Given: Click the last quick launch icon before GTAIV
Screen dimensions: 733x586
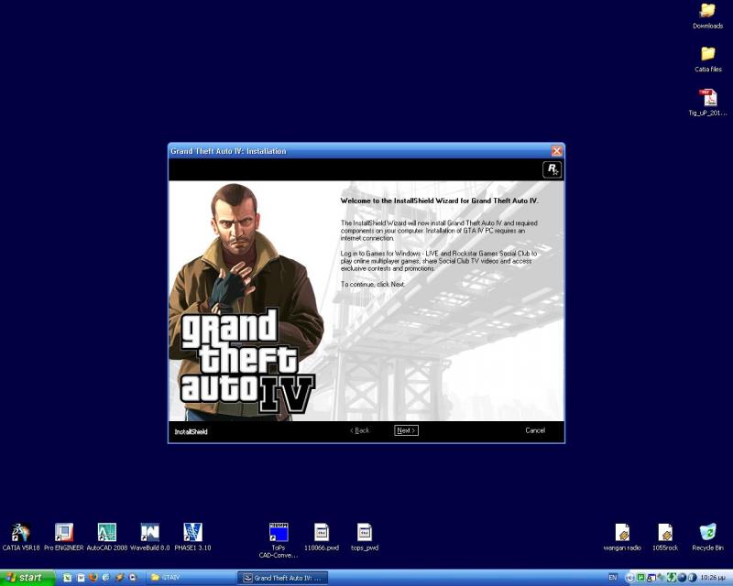Looking at the screenshot, I should coord(132,578).
